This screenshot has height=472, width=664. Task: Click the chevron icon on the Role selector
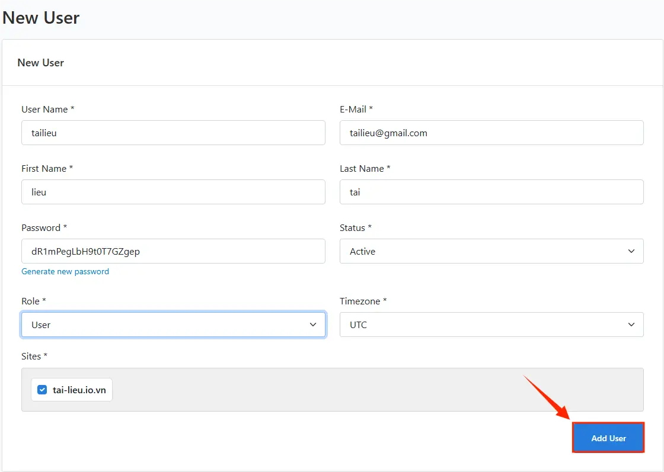(313, 325)
